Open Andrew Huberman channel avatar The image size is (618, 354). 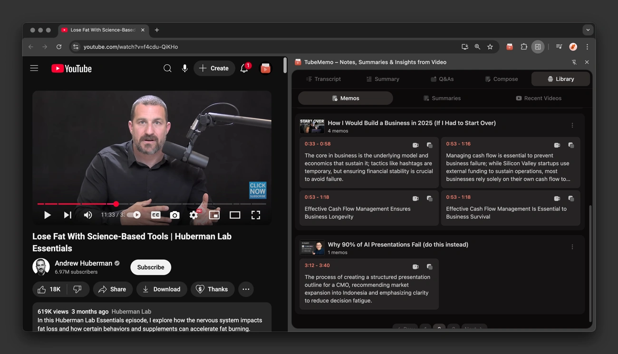point(41,267)
